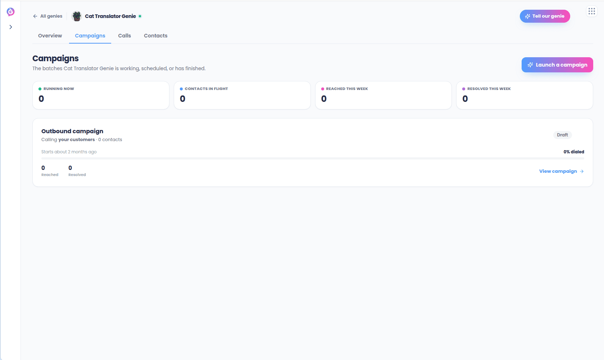Viewport: 604px width, 360px height.
Task: Click the campaign dialed progress bar
Action: coord(313,158)
